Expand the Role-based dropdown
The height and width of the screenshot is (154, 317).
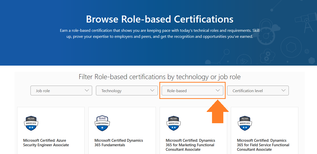(x=192, y=91)
